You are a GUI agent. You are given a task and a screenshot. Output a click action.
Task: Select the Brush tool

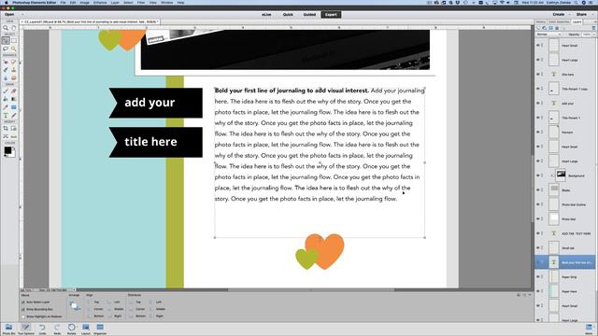click(x=6, y=91)
